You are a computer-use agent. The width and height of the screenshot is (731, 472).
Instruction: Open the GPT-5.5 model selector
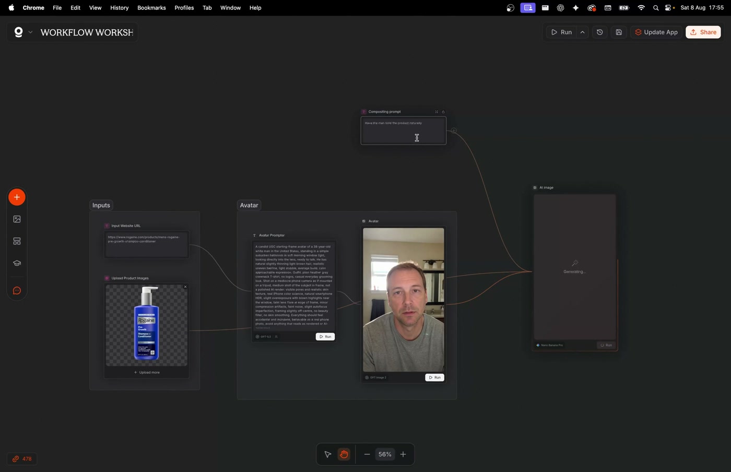point(263,337)
